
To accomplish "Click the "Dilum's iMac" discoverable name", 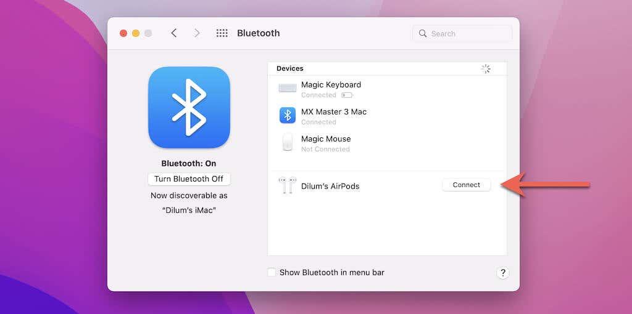I will (x=189, y=211).
